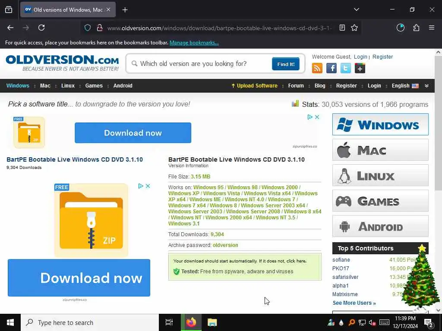Click the large lower Download now button
This screenshot has width=442, height=331.
(79, 278)
